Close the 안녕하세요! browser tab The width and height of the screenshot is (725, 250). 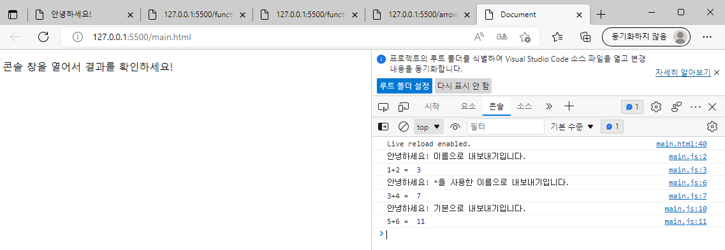[130, 15]
